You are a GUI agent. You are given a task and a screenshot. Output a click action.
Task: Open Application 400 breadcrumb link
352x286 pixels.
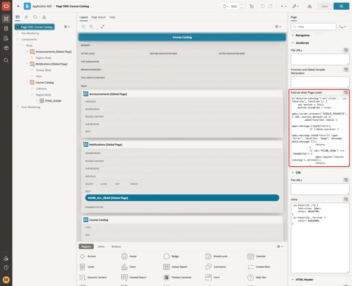(42, 6)
